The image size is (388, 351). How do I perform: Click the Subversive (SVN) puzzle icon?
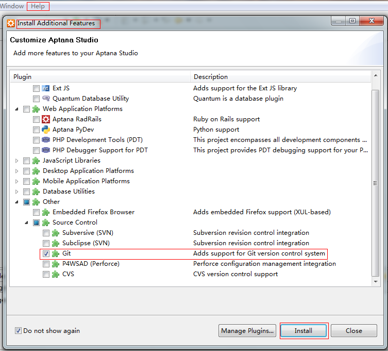coord(56,233)
